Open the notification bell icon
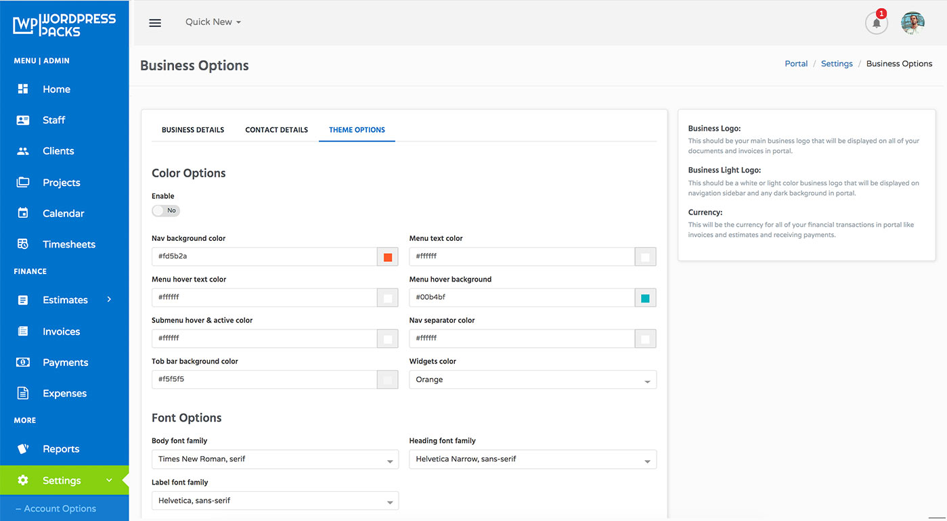 click(876, 23)
